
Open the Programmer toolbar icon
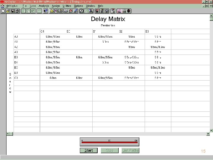pos(75,11)
